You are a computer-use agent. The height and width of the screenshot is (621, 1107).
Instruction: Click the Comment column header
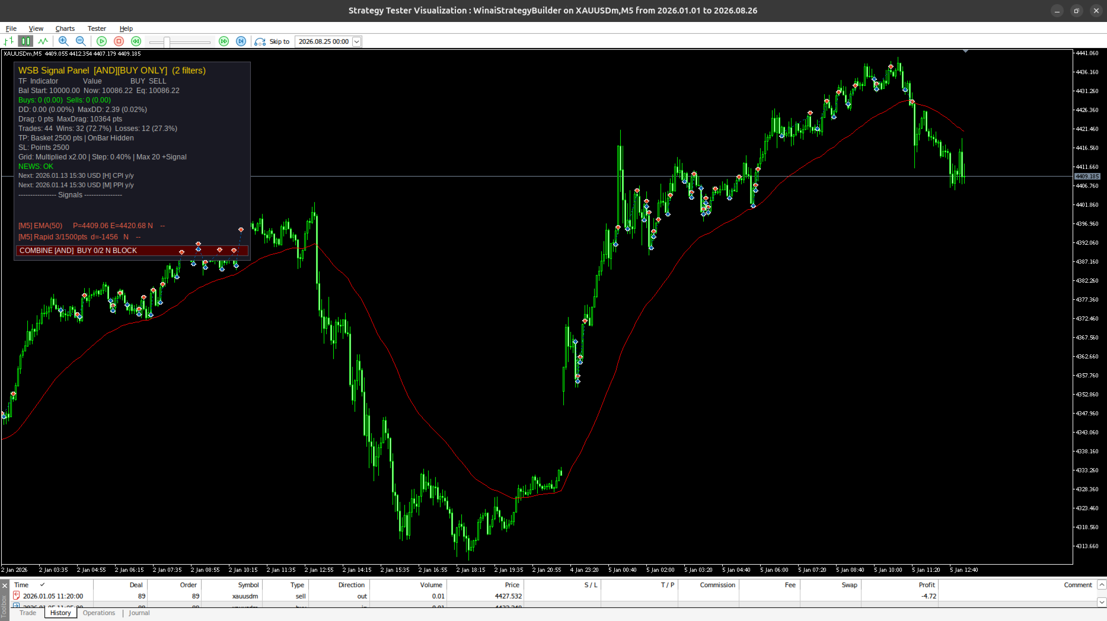pyautogui.click(x=1017, y=585)
